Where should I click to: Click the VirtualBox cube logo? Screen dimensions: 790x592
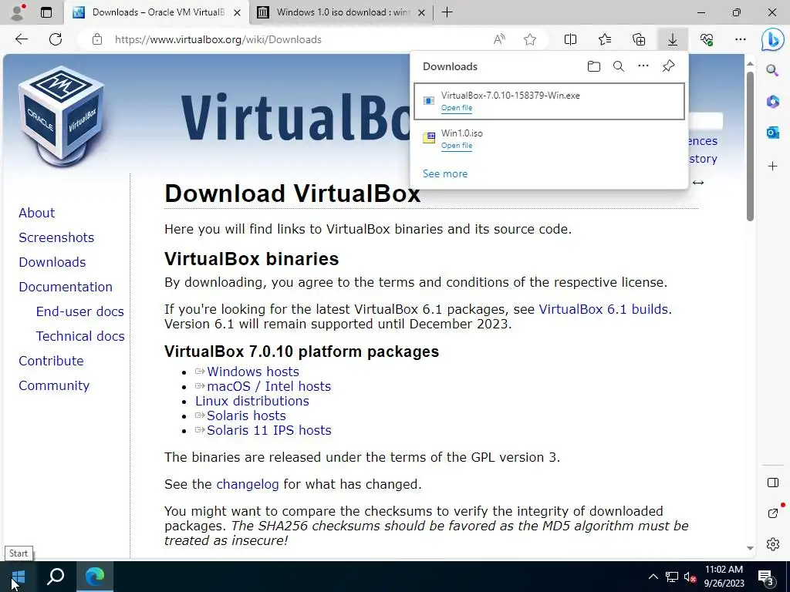click(x=62, y=116)
